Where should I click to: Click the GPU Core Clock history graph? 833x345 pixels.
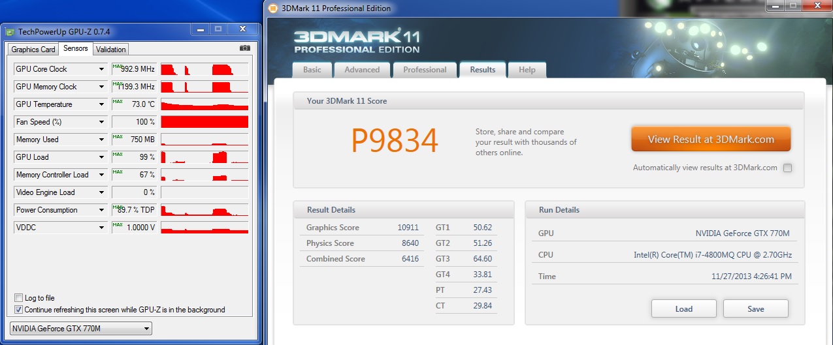point(204,69)
